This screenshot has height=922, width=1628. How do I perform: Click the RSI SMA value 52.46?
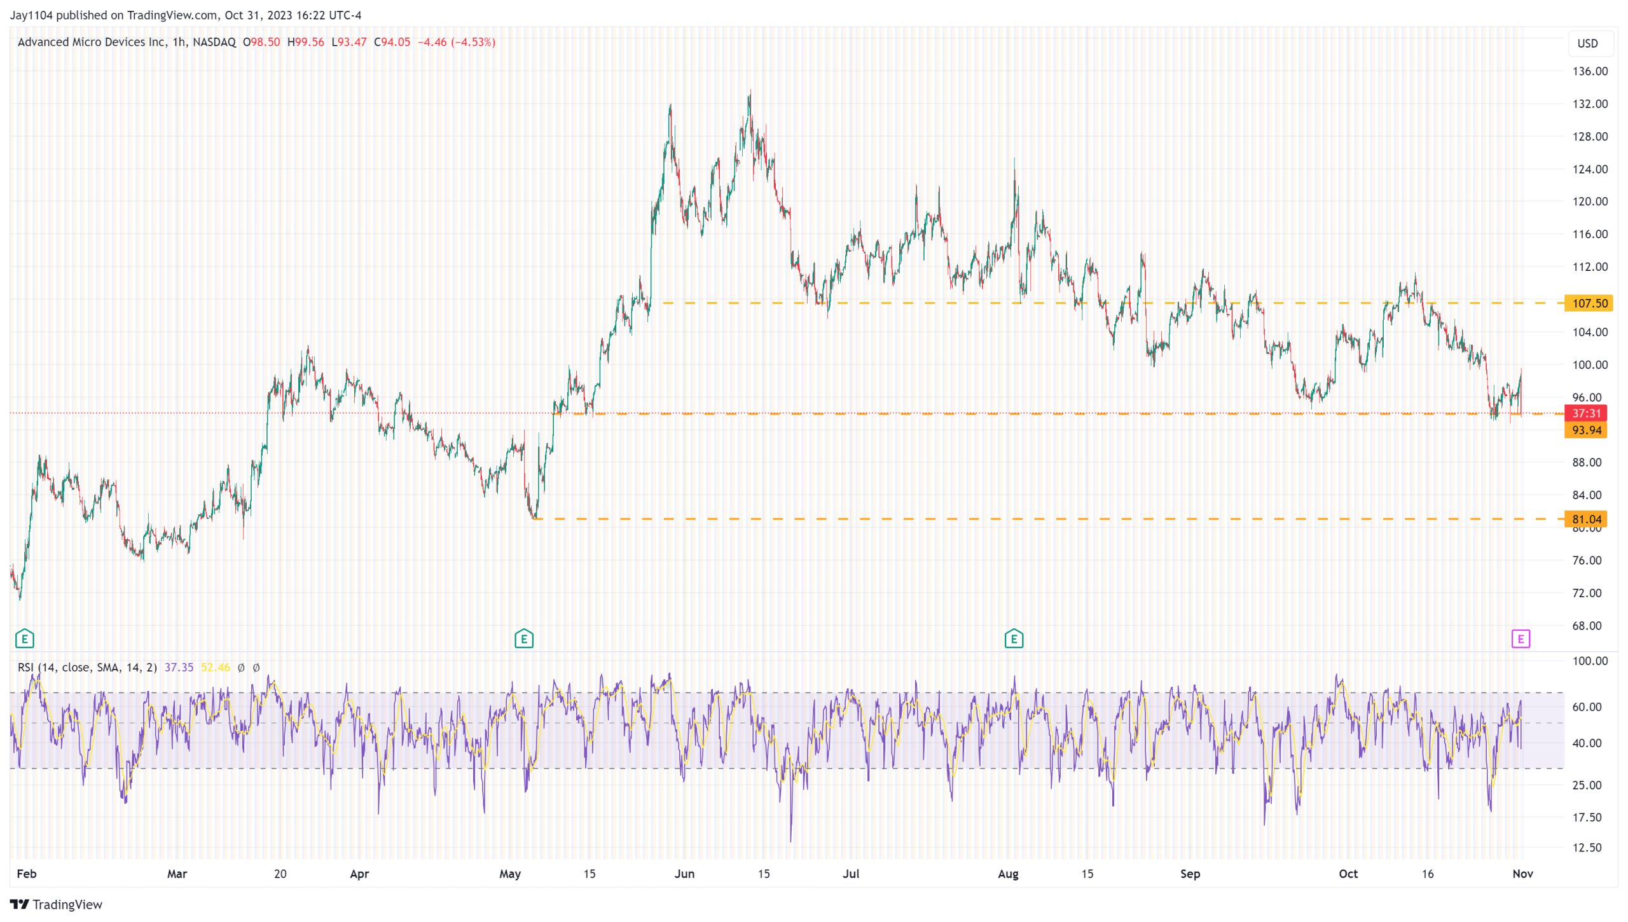point(216,667)
